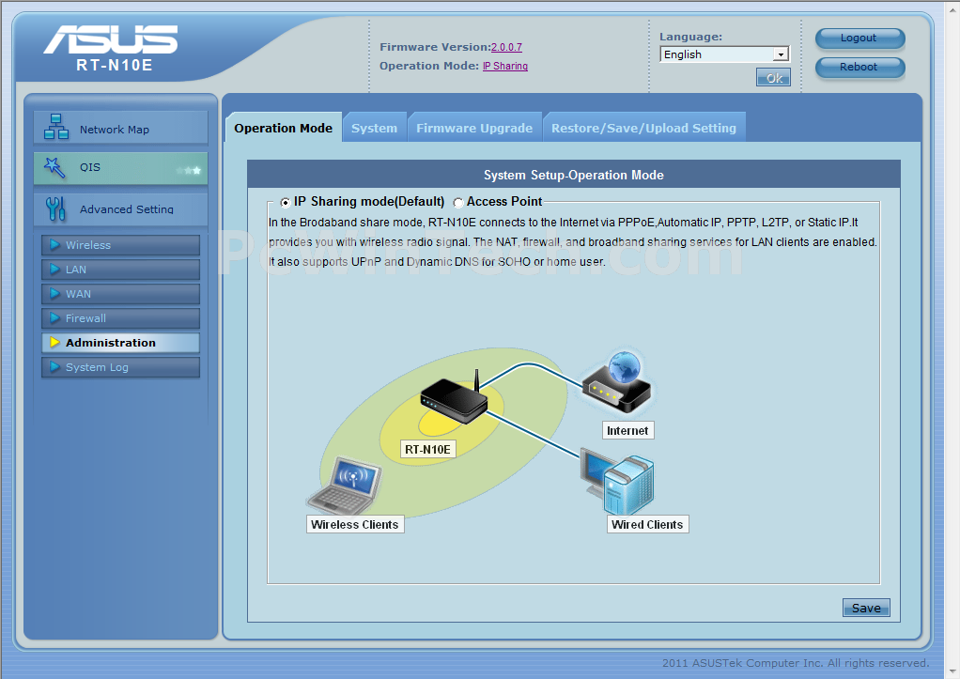960x679 pixels.
Task: Click the Ok button under Language
Action: pos(773,78)
